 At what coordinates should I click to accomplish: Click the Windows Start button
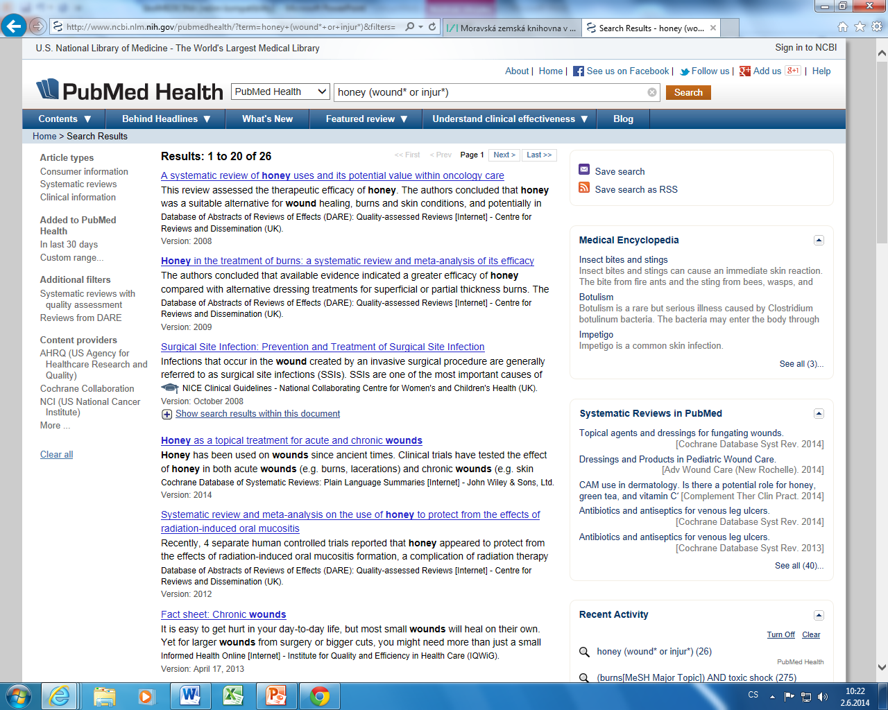pos(18,696)
